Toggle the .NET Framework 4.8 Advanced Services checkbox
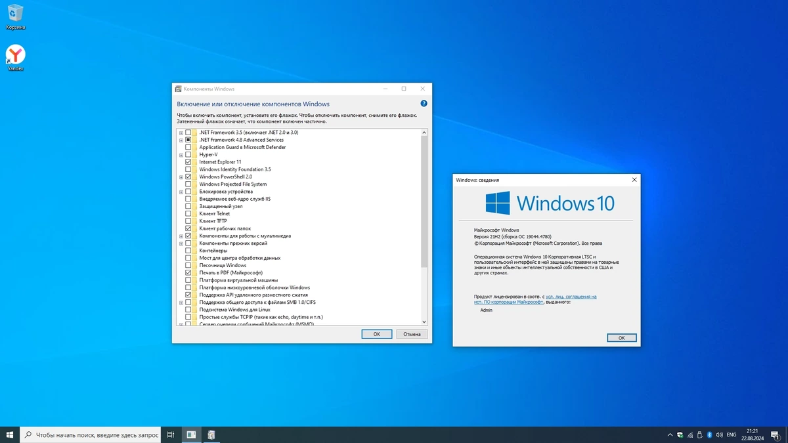Screen dimensions: 788x443 (x=188, y=140)
